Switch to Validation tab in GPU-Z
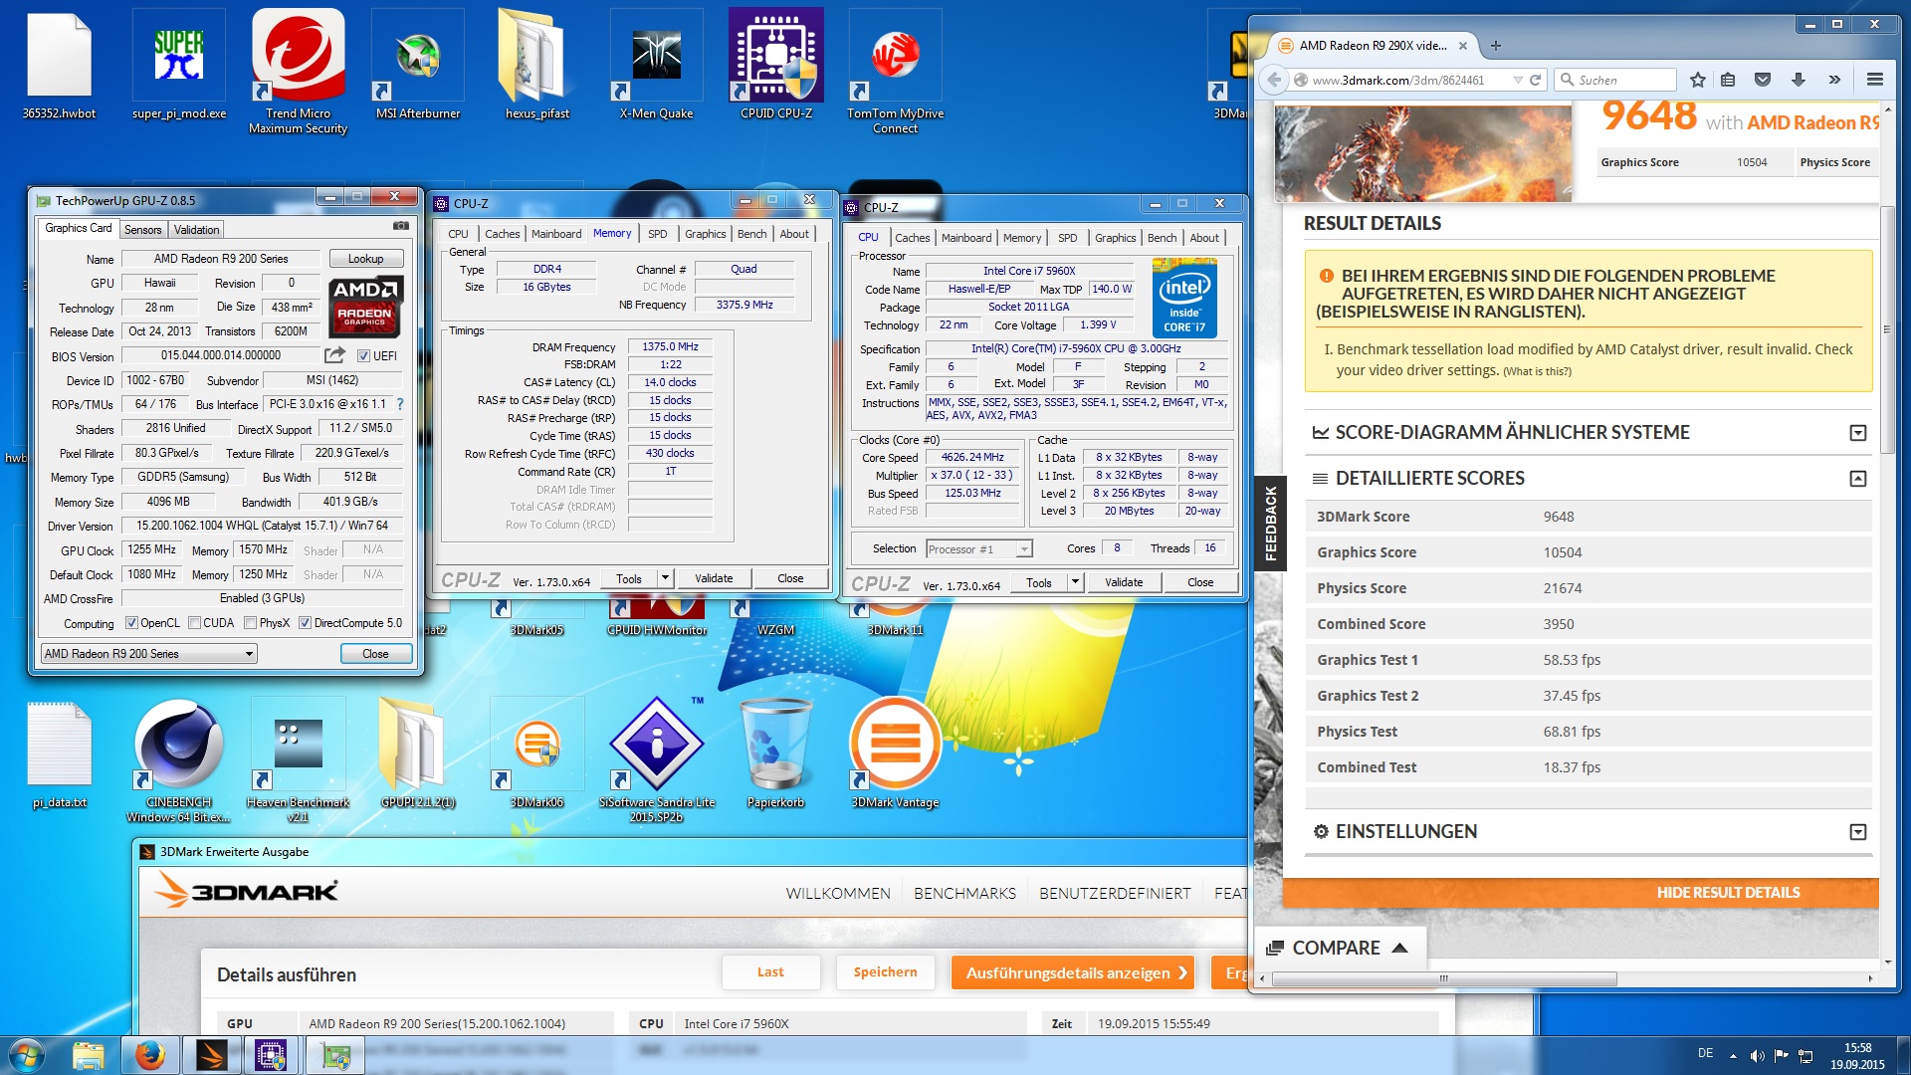 (x=196, y=230)
